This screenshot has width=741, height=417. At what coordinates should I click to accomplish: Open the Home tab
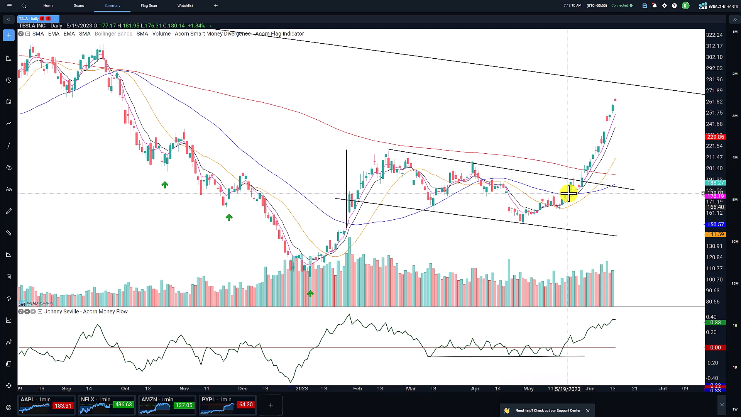click(48, 6)
